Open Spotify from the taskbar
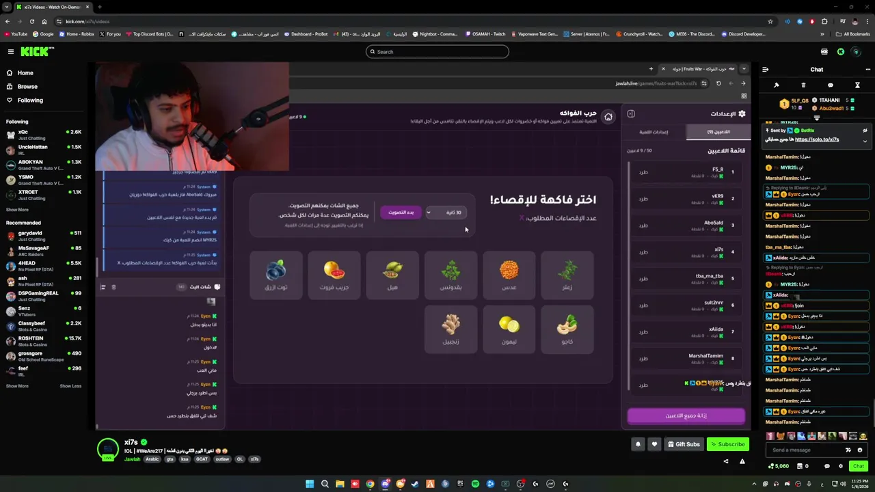The image size is (875, 492). tap(475, 484)
